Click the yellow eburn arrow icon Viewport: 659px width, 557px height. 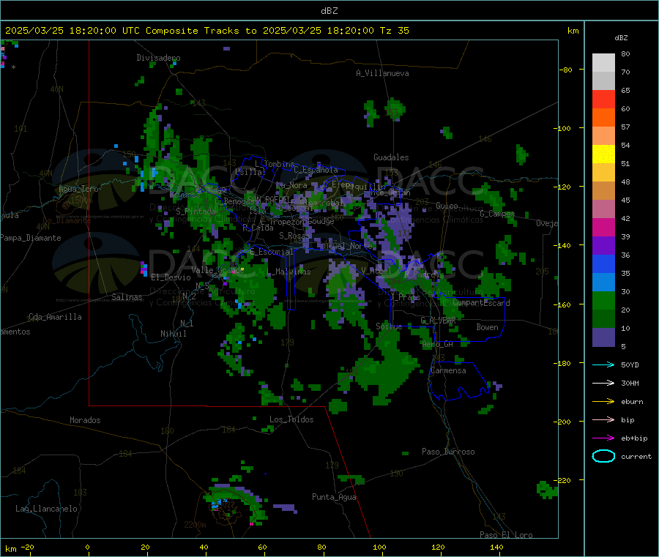tap(603, 401)
